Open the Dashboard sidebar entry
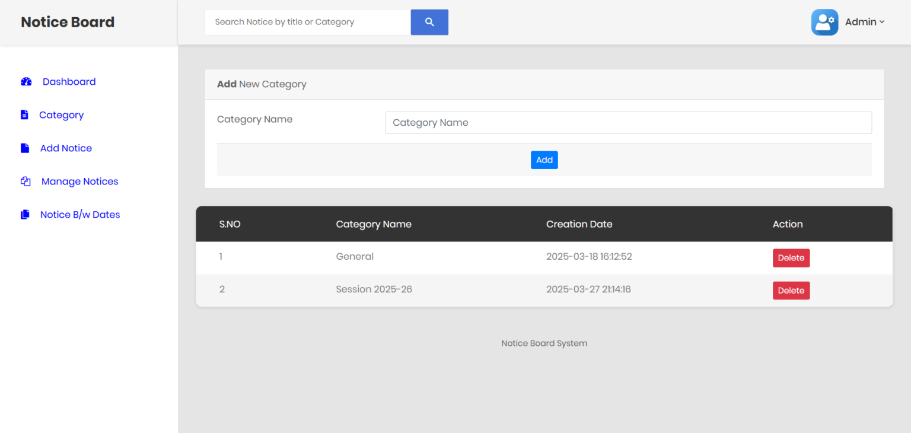The height and width of the screenshot is (433, 911). (69, 81)
